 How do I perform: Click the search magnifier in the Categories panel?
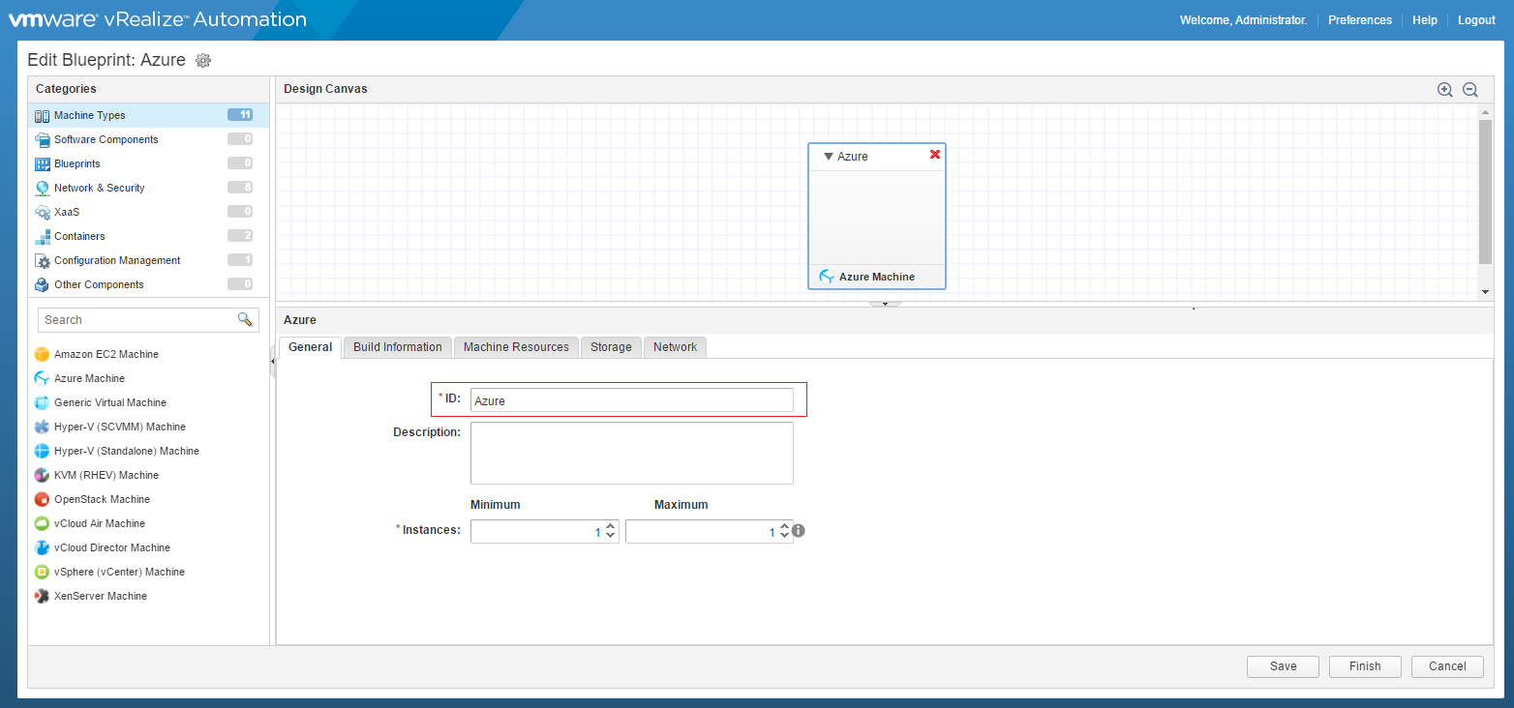coord(247,319)
